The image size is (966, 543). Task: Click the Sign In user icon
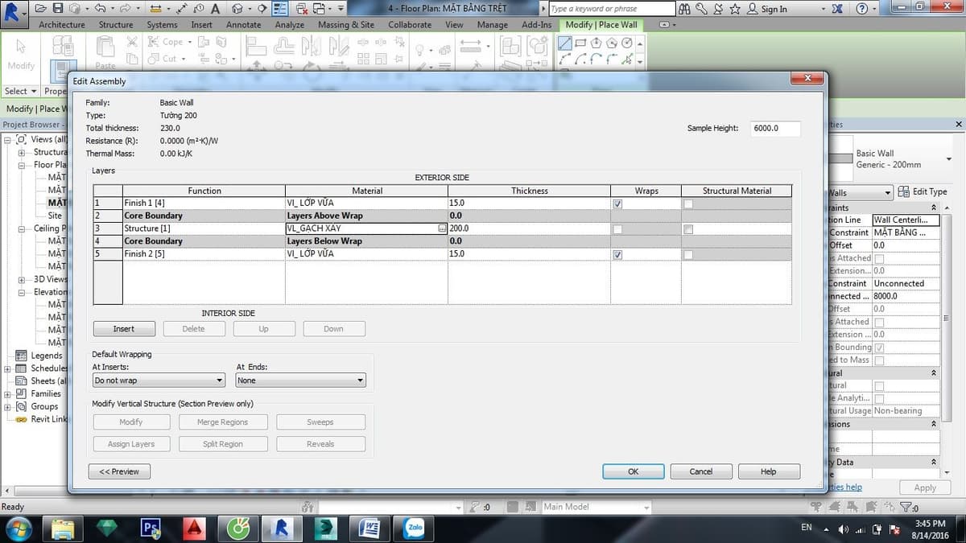[752, 9]
